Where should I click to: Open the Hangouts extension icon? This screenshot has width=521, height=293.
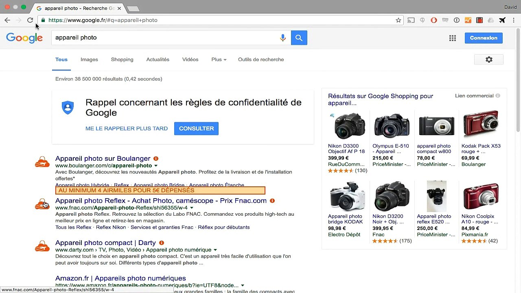coord(422,20)
